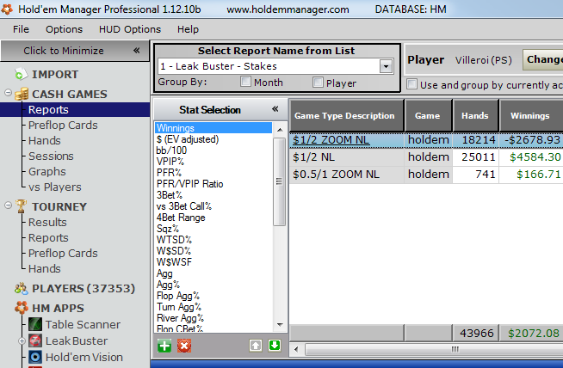Select the $0.5/1 ZOOM NL row
This screenshot has height=368, width=563.
pyautogui.click(x=426, y=175)
